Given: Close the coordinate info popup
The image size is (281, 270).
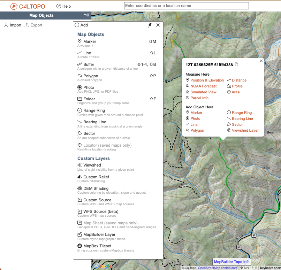Looking at the screenshot, I should pyautogui.click(x=261, y=61).
